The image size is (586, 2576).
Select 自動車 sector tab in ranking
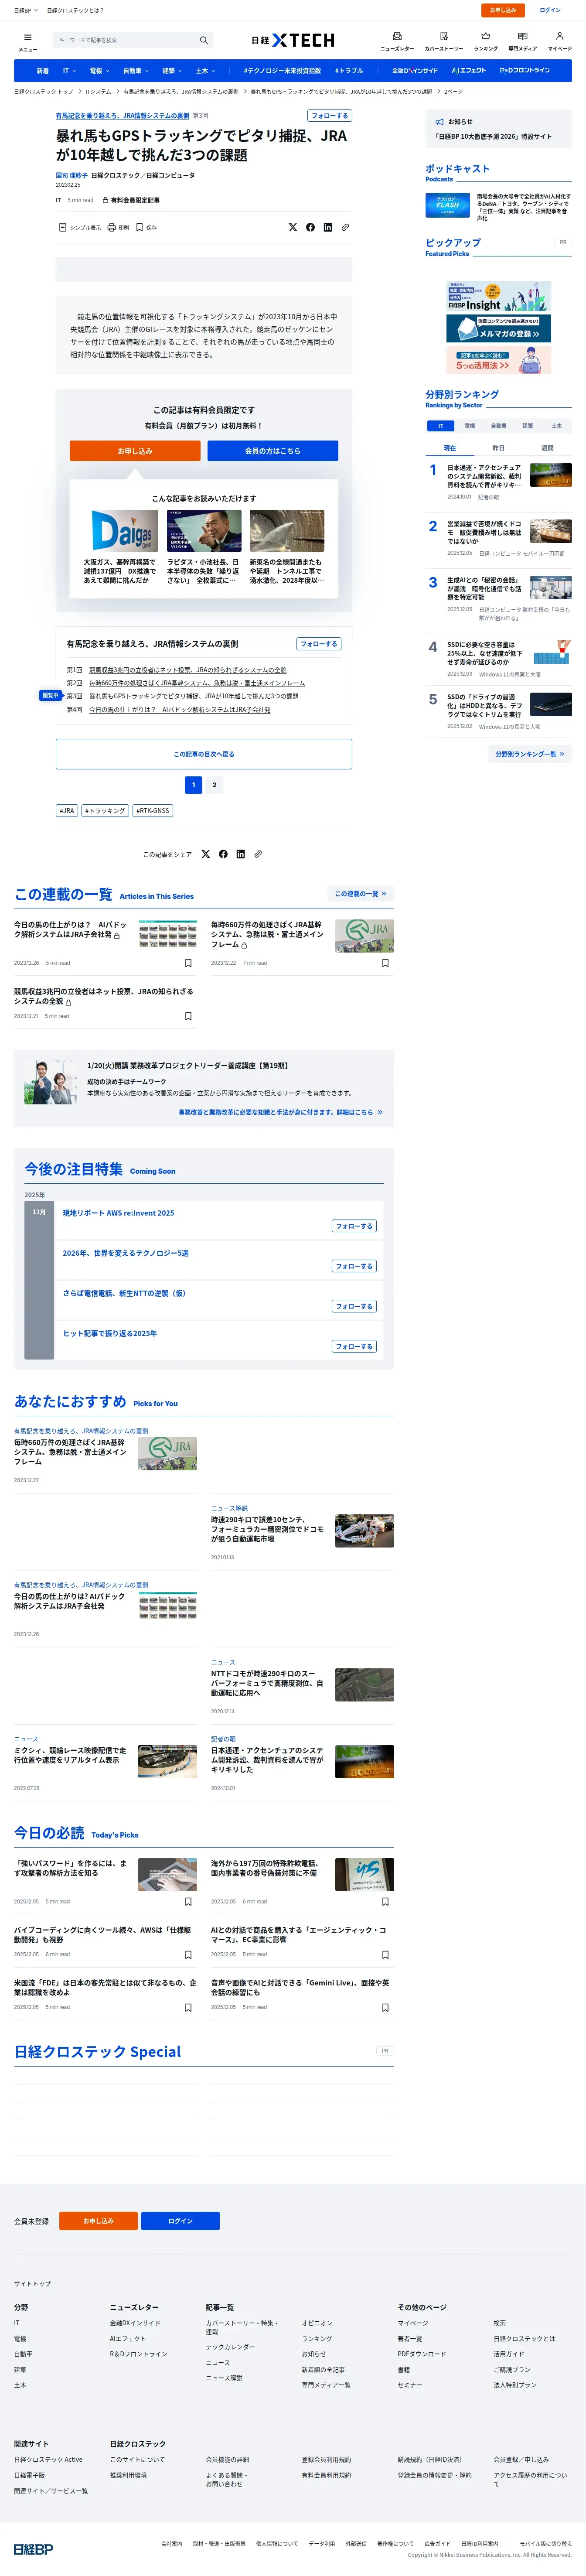[x=498, y=426]
